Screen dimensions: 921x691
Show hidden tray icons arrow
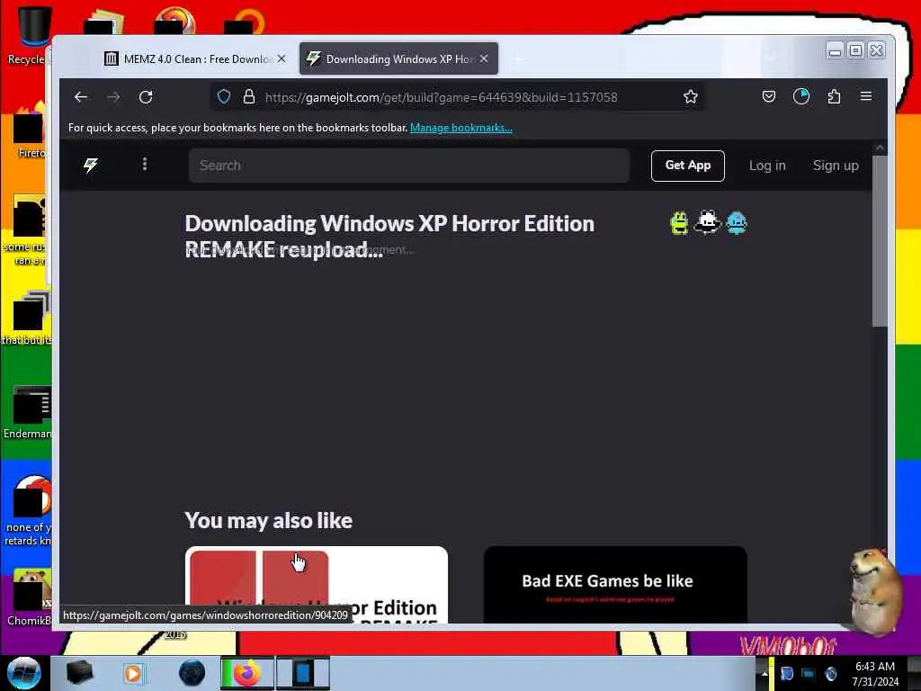click(765, 673)
